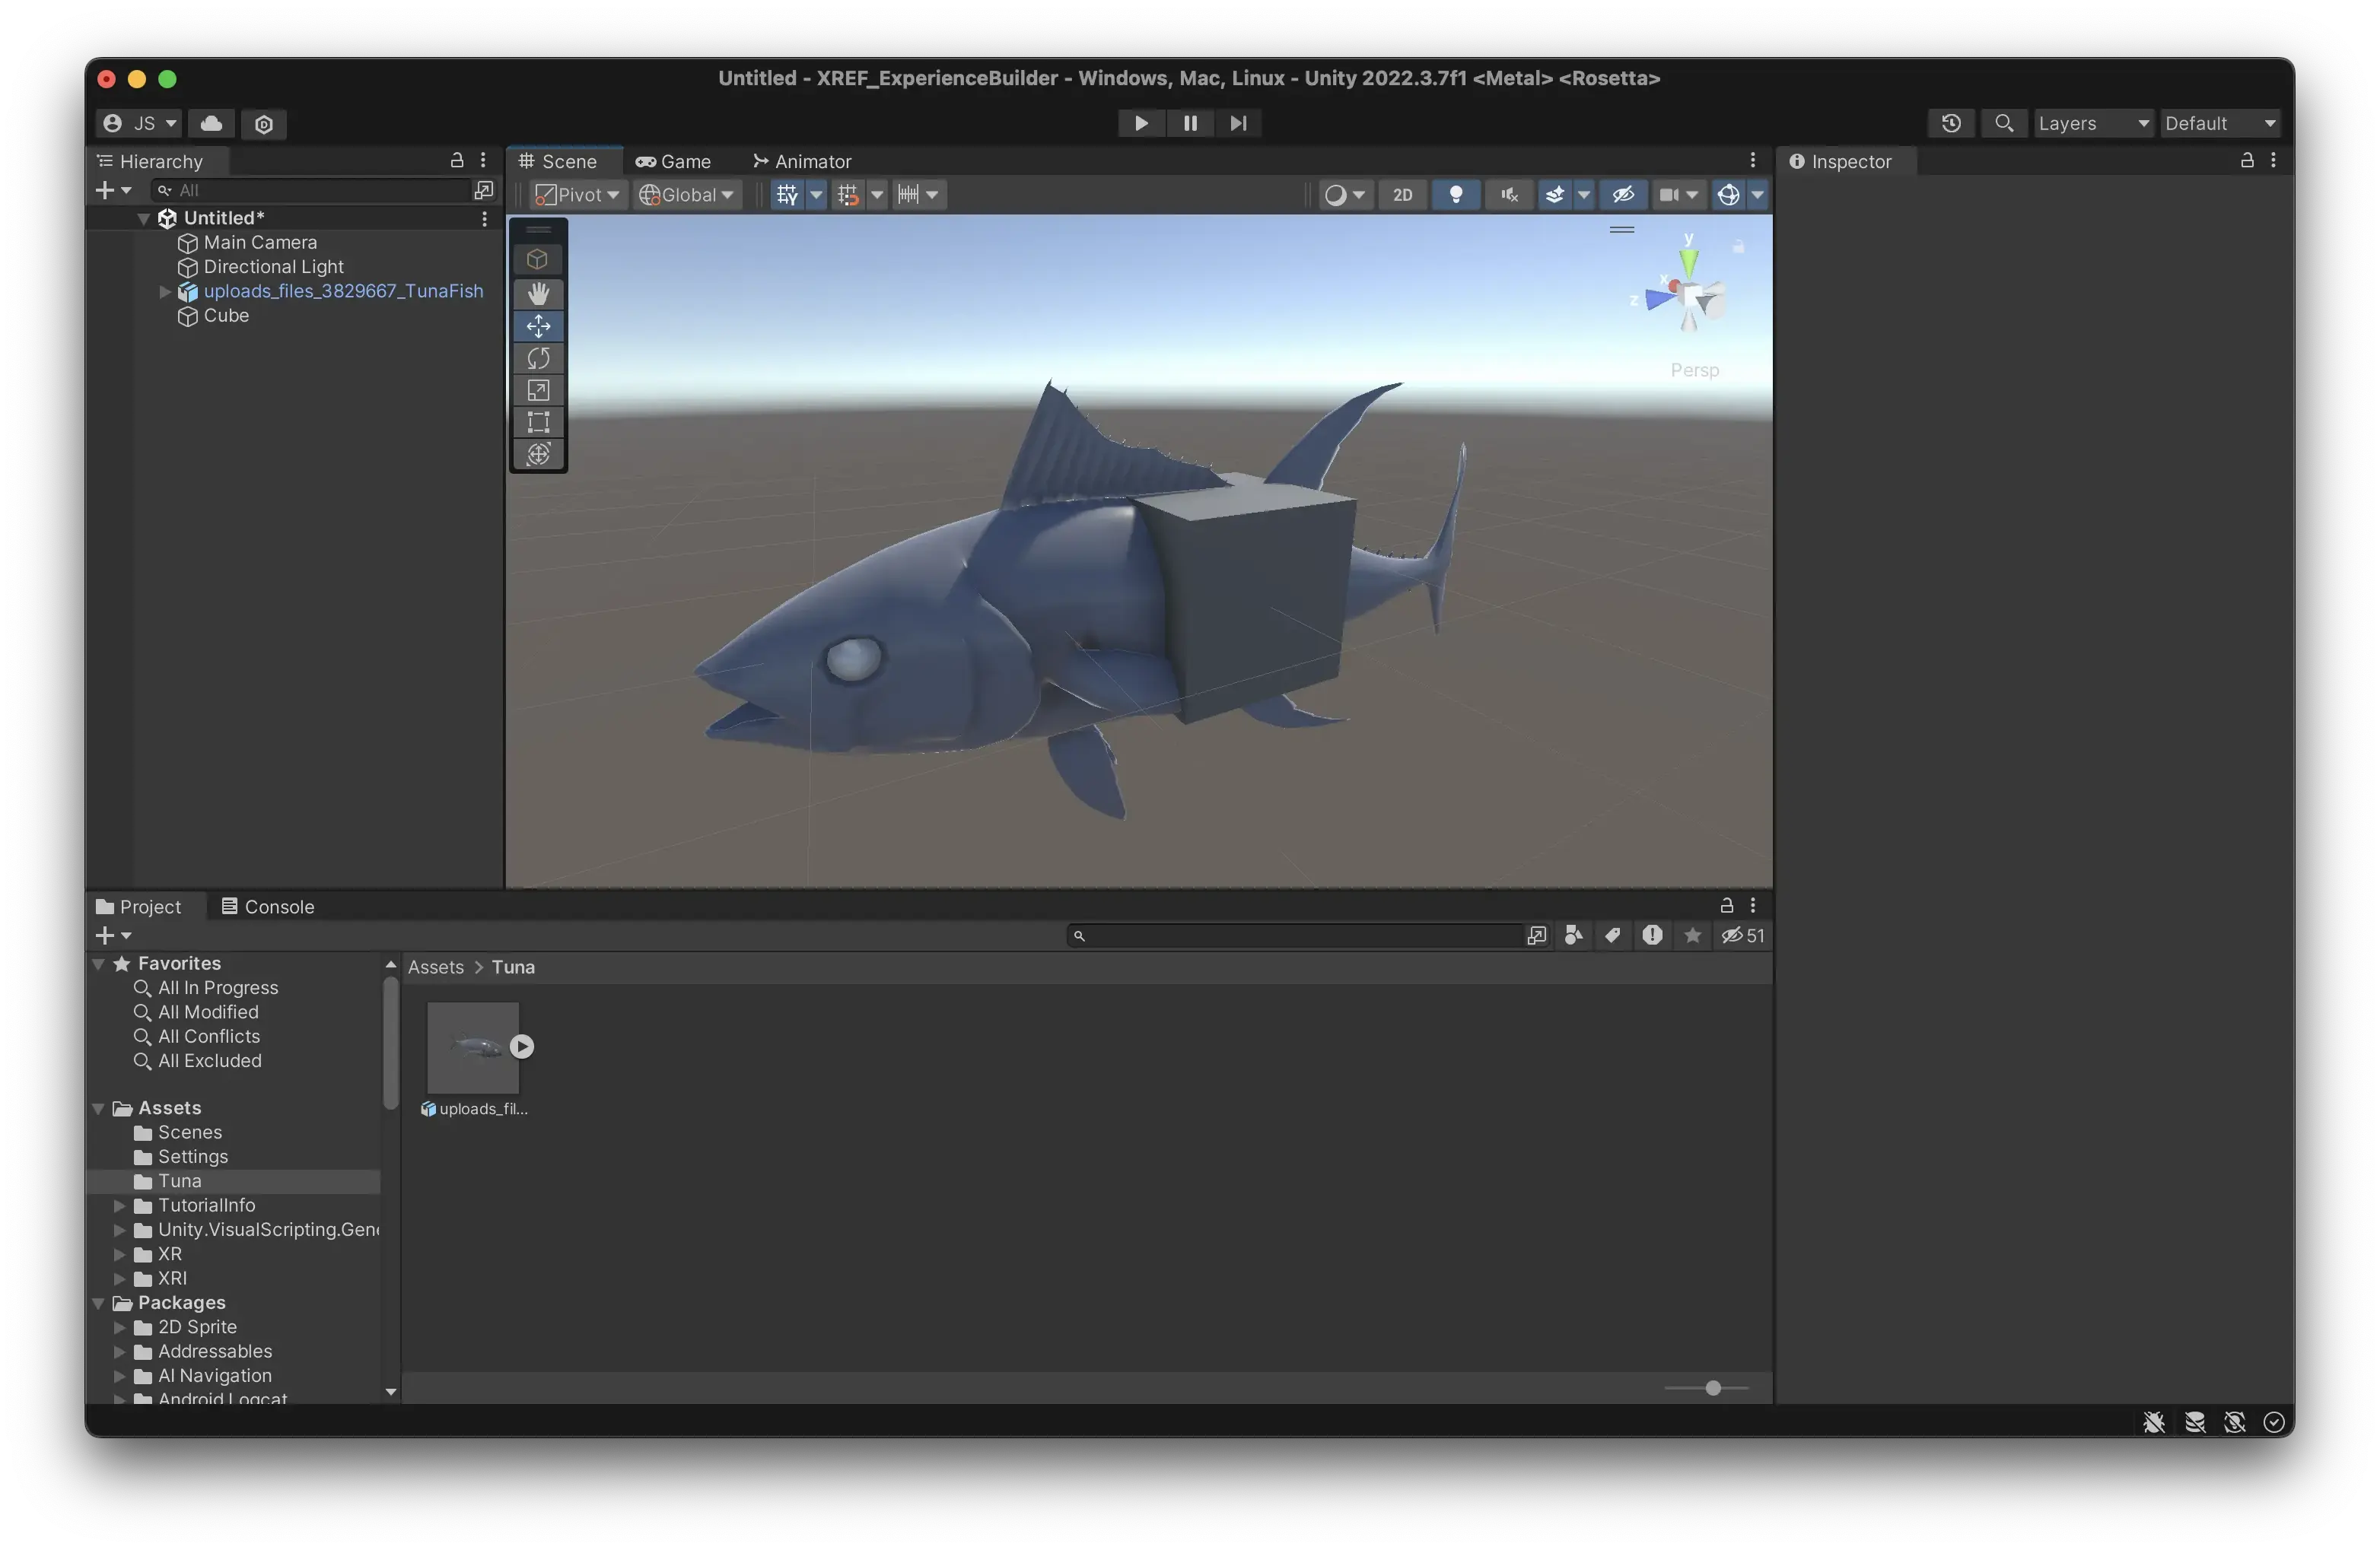
Task: Select Cube in the Hierarchy
Action: click(226, 316)
